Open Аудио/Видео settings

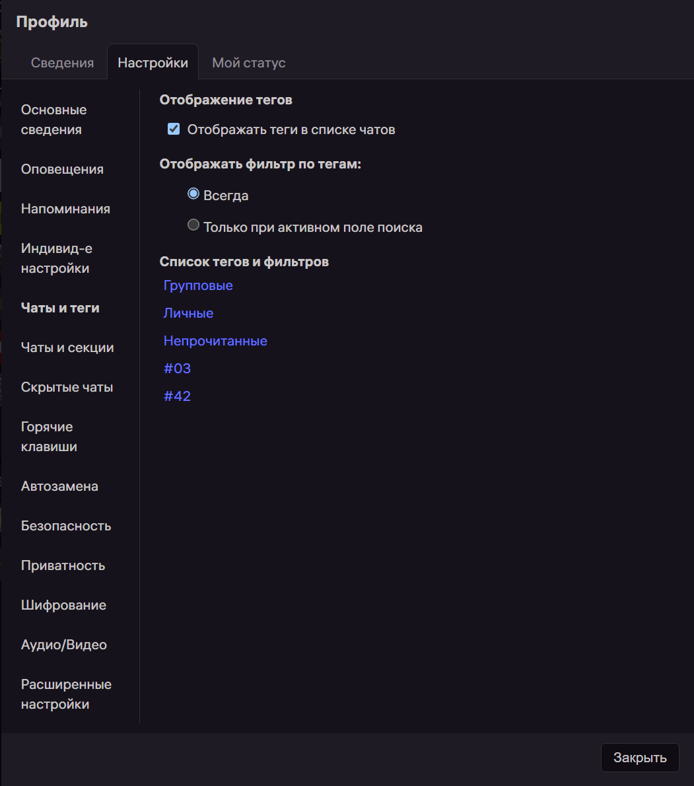[64, 644]
